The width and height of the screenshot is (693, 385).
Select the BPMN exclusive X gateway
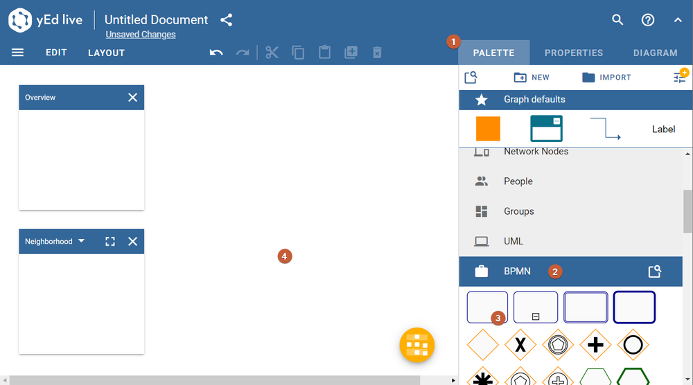click(520, 345)
